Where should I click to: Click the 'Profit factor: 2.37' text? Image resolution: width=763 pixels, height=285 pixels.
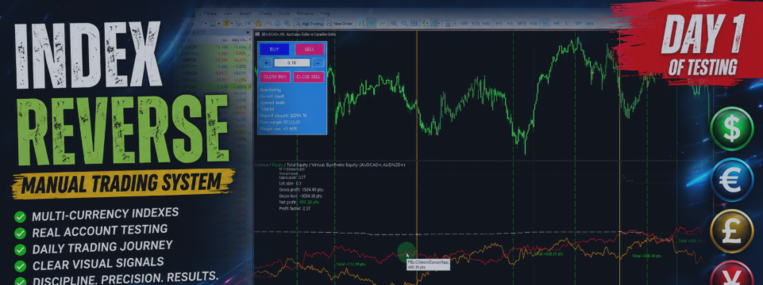point(295,209)
